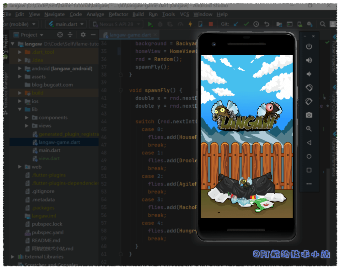340x269 pixels.
Task: Stop the running app with red square
Action: [x=211, y=24]
